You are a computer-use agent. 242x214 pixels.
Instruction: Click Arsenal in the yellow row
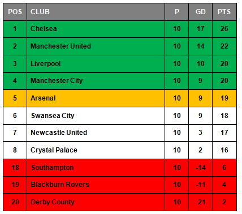tap(43, 98)
